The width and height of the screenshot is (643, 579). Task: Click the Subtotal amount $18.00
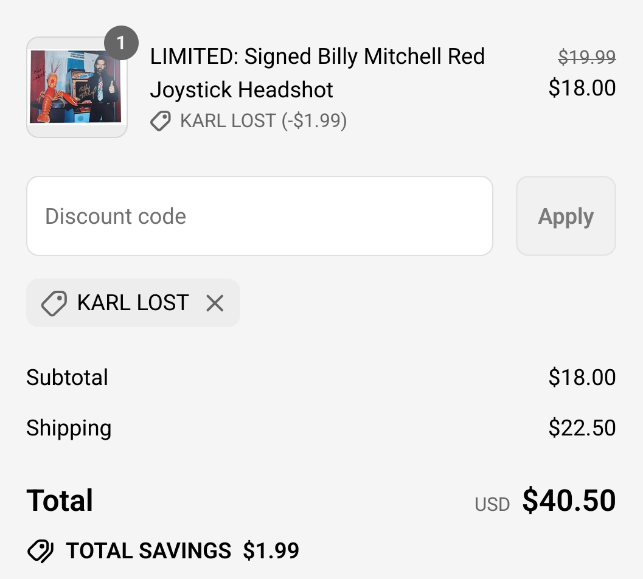point(582,377)
